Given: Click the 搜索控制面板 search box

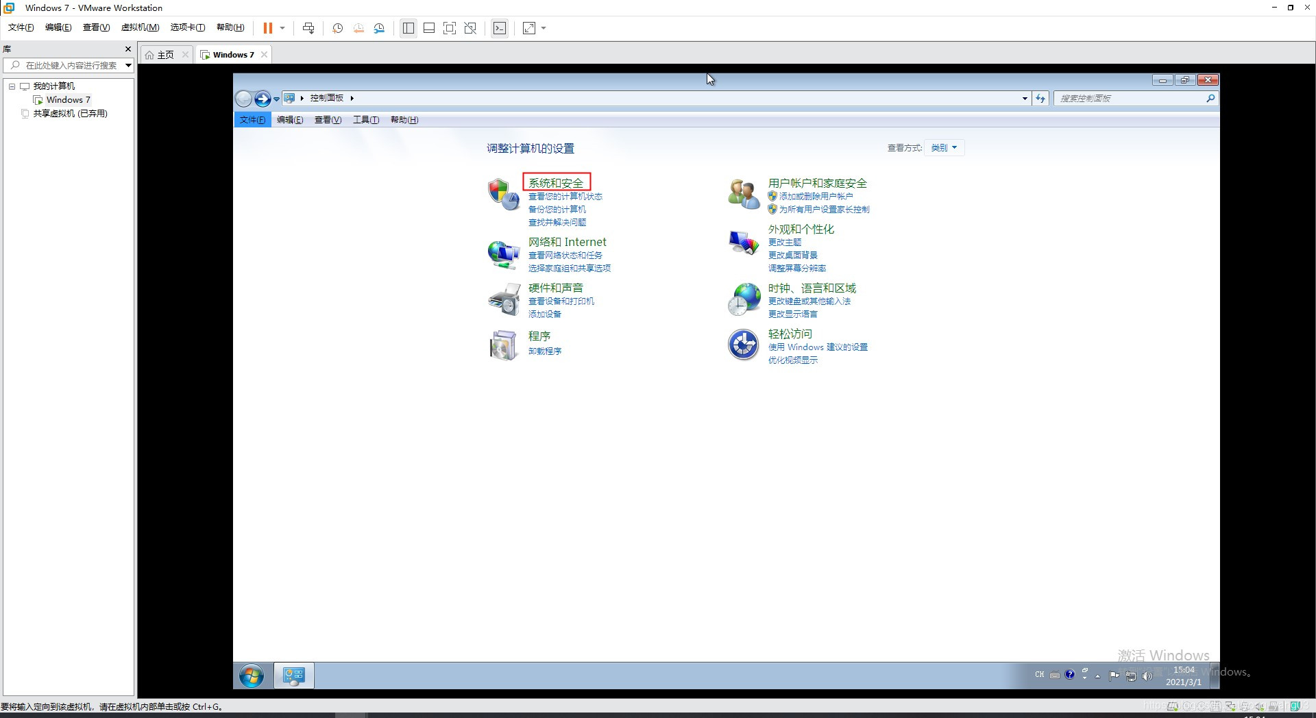Looking at the screenshot, I should pyautogui.click(x=1130, y=99).
